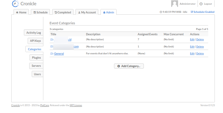Click the Logout link

[208, 4]
